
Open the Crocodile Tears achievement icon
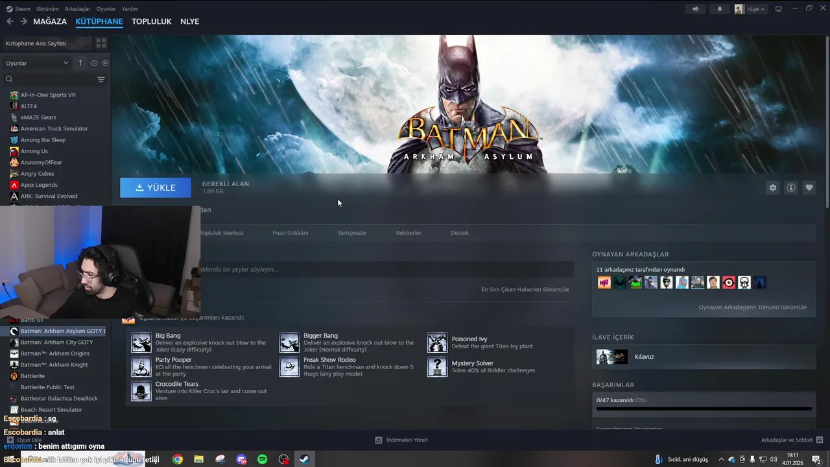click(141, 390)
